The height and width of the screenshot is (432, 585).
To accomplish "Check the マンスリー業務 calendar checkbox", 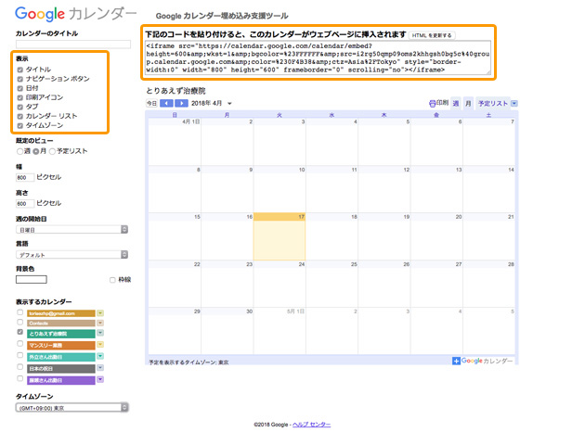I will [20, 343].
